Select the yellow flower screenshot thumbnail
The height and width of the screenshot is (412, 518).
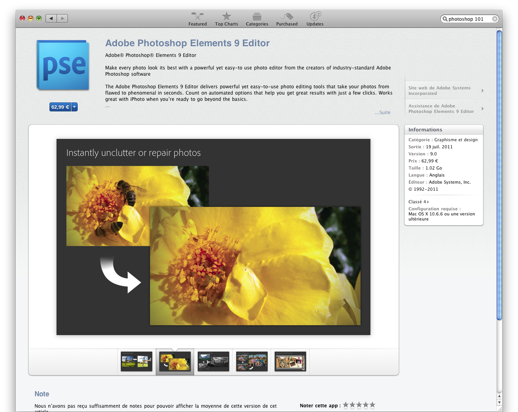175,361
